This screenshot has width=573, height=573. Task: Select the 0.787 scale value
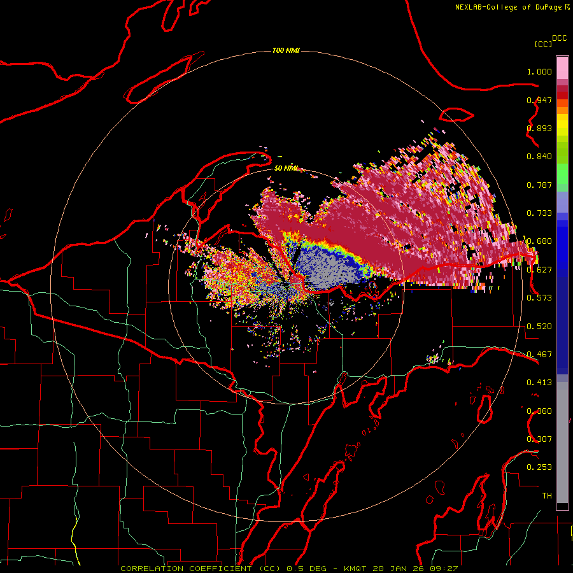tap(539, 185)
